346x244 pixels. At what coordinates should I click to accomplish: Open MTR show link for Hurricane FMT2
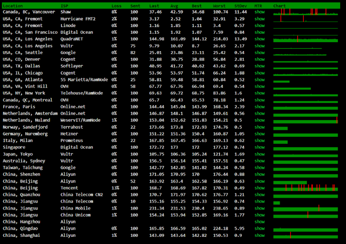click(259, 19)
